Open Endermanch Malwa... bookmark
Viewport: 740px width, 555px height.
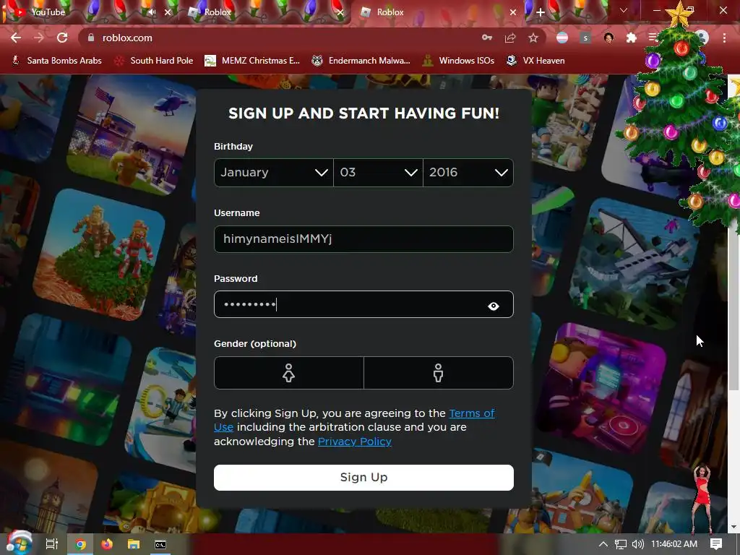tap(361, 61)
